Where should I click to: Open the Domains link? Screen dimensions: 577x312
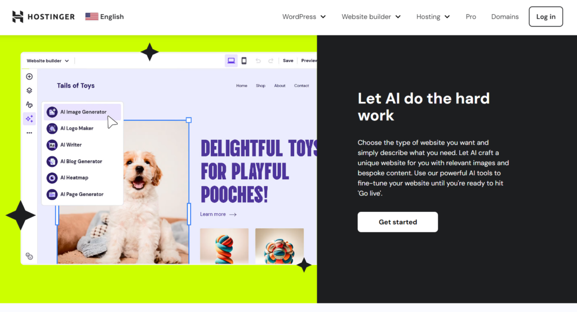pos(505,16)
